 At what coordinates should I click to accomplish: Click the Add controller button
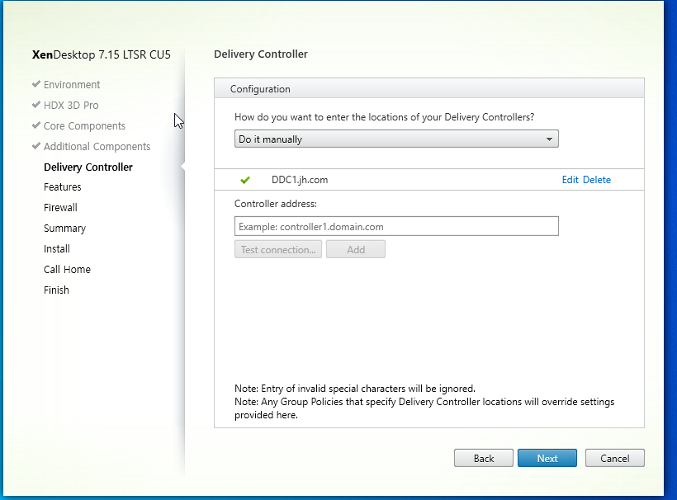pyautogui.click(x=356, y=249)
